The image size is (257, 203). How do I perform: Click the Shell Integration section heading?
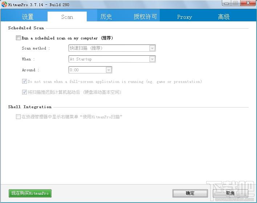tap(30, 107)
